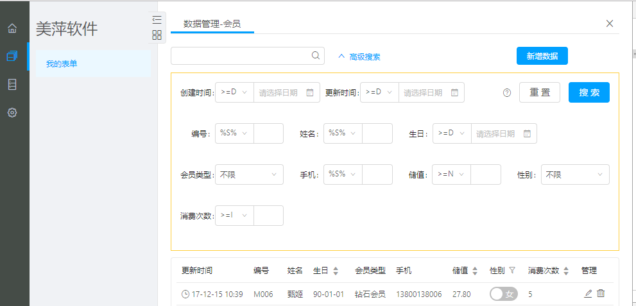The width and height of the screenshot is (636, 306).
Task: Click birthday cell 90-01-01
Action: [329, 294]
